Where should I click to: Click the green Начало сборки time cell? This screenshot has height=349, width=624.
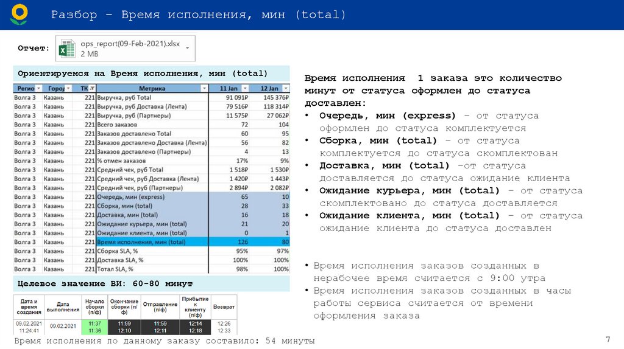point(94,327)
